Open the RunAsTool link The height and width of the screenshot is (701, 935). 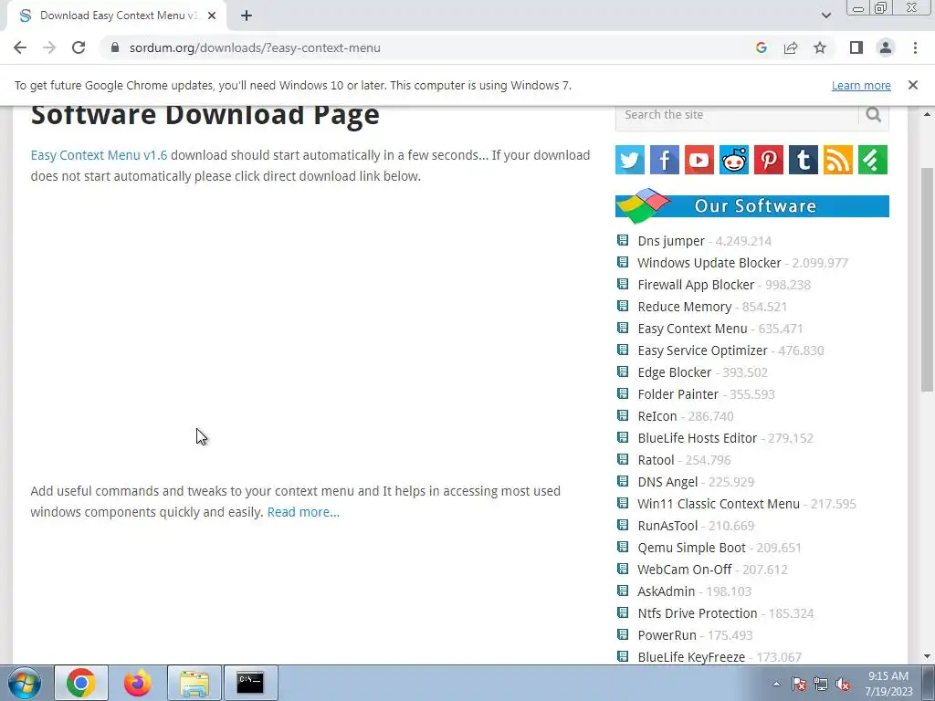click(x=667, y=526)
